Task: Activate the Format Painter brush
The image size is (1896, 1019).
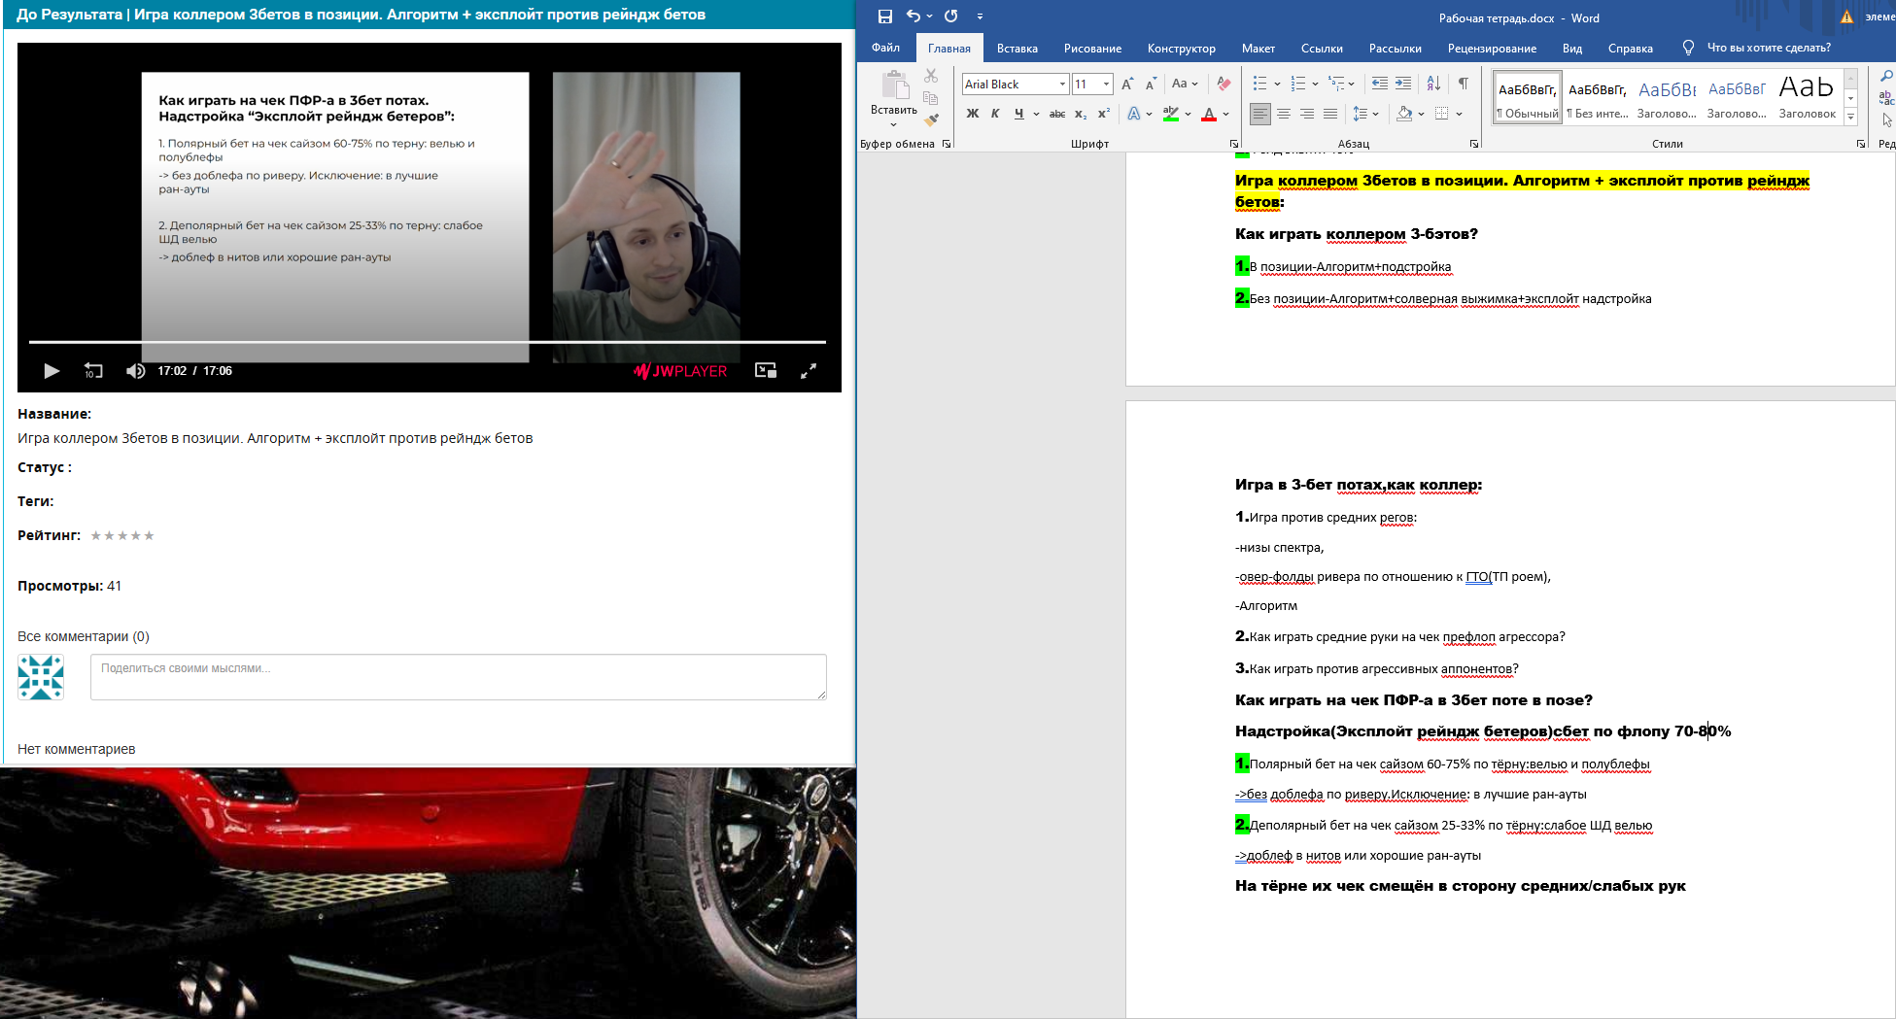Action: click(931, 120)
